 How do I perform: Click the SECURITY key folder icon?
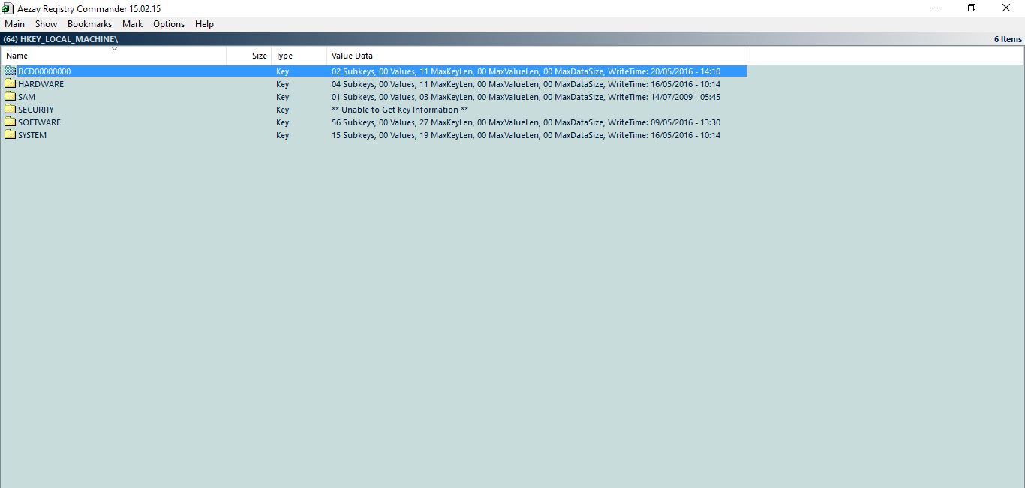coord(10,109)
